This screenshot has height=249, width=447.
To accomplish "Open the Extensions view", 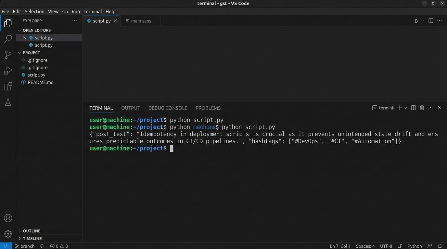I will point(8,86).
